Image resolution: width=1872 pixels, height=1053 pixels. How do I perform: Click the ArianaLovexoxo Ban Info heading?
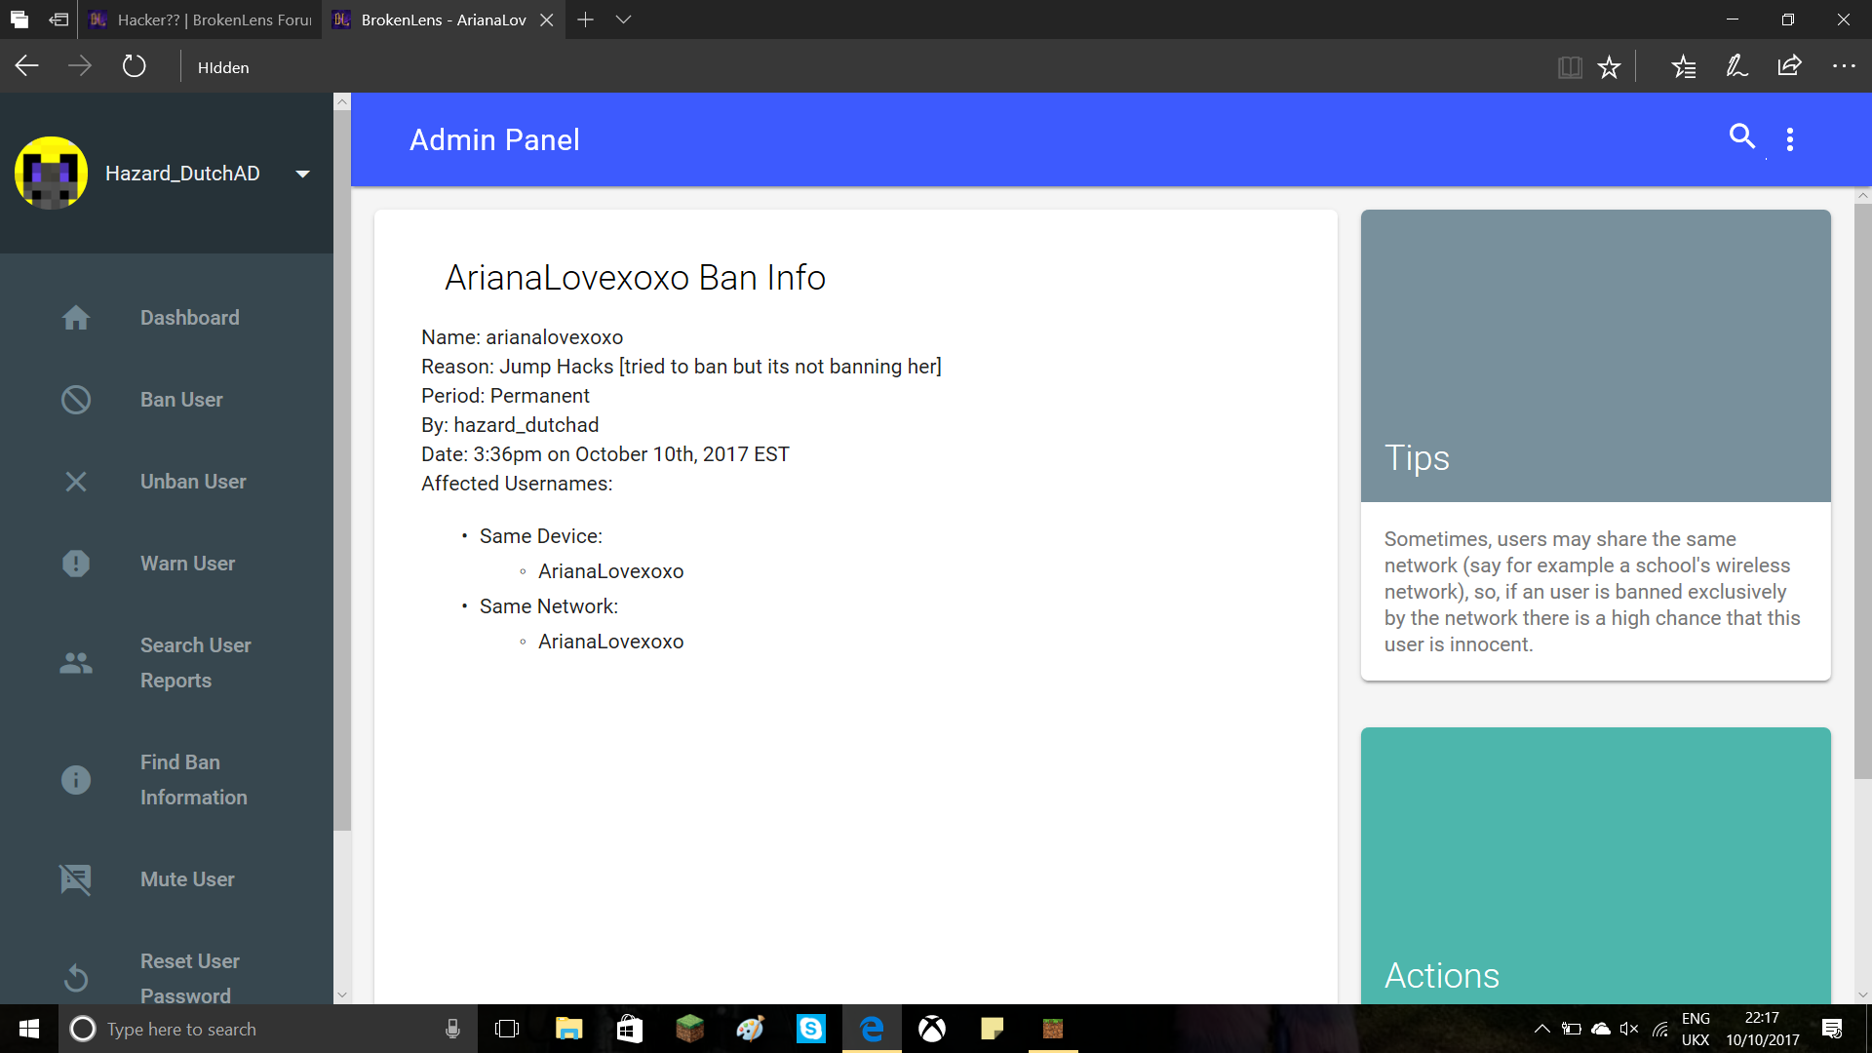pos(636,278)
